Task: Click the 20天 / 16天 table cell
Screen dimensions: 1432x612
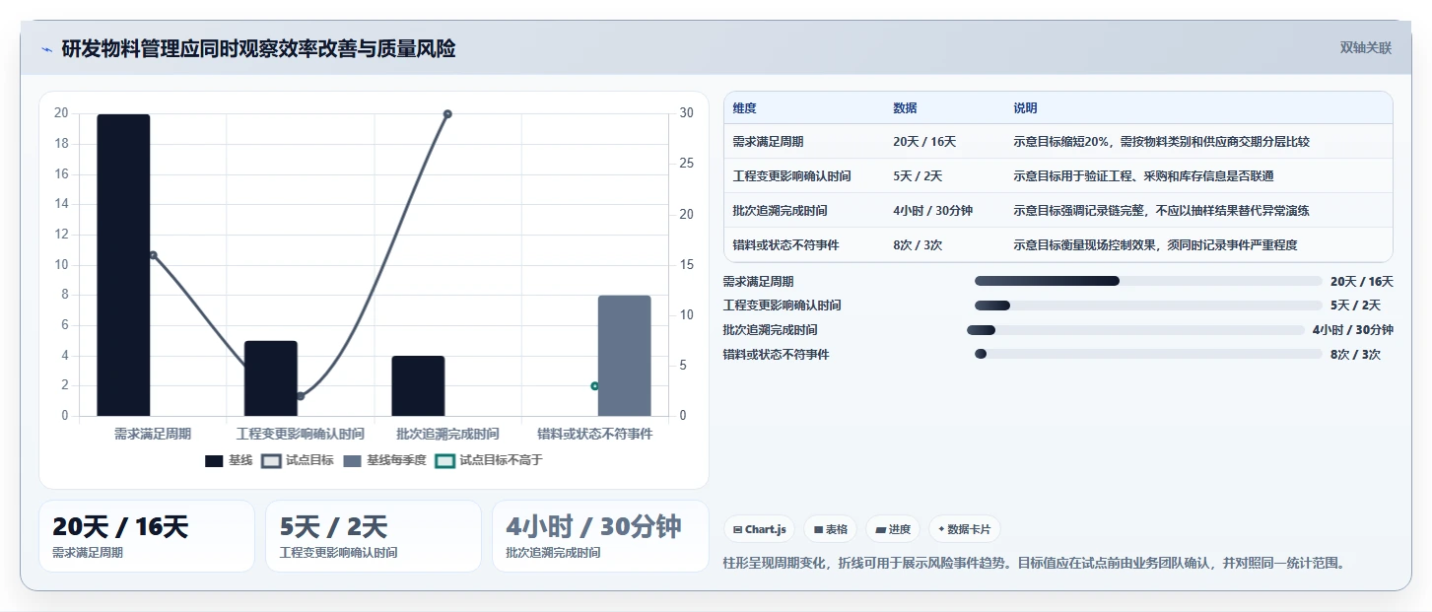Action: pos(924,142)
